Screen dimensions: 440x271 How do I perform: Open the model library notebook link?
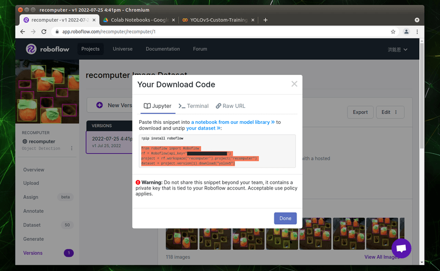click(x=233, y=122)
